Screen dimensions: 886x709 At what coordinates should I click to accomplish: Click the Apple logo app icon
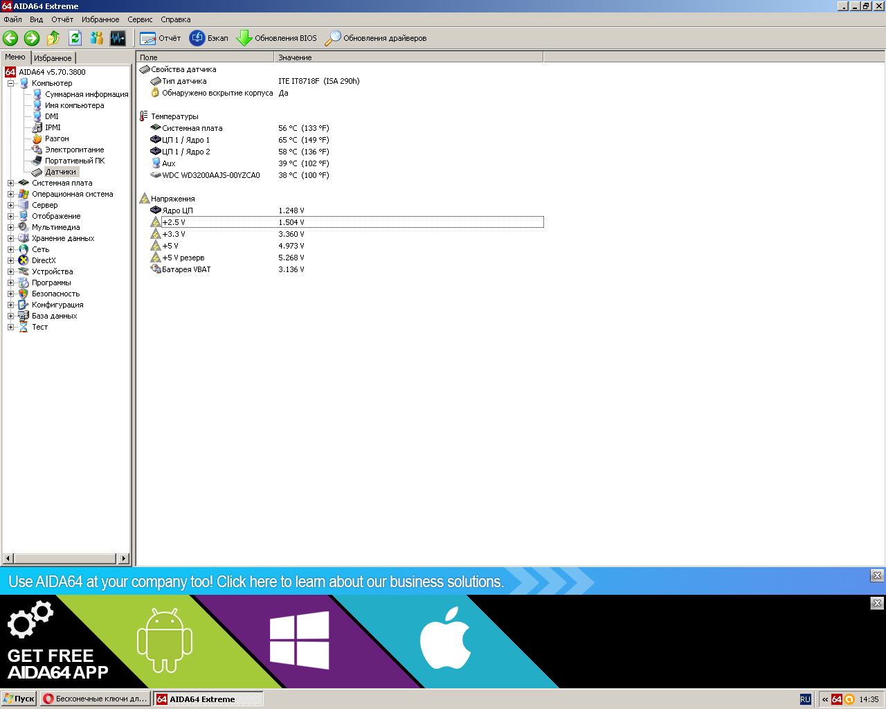(446, 638)
